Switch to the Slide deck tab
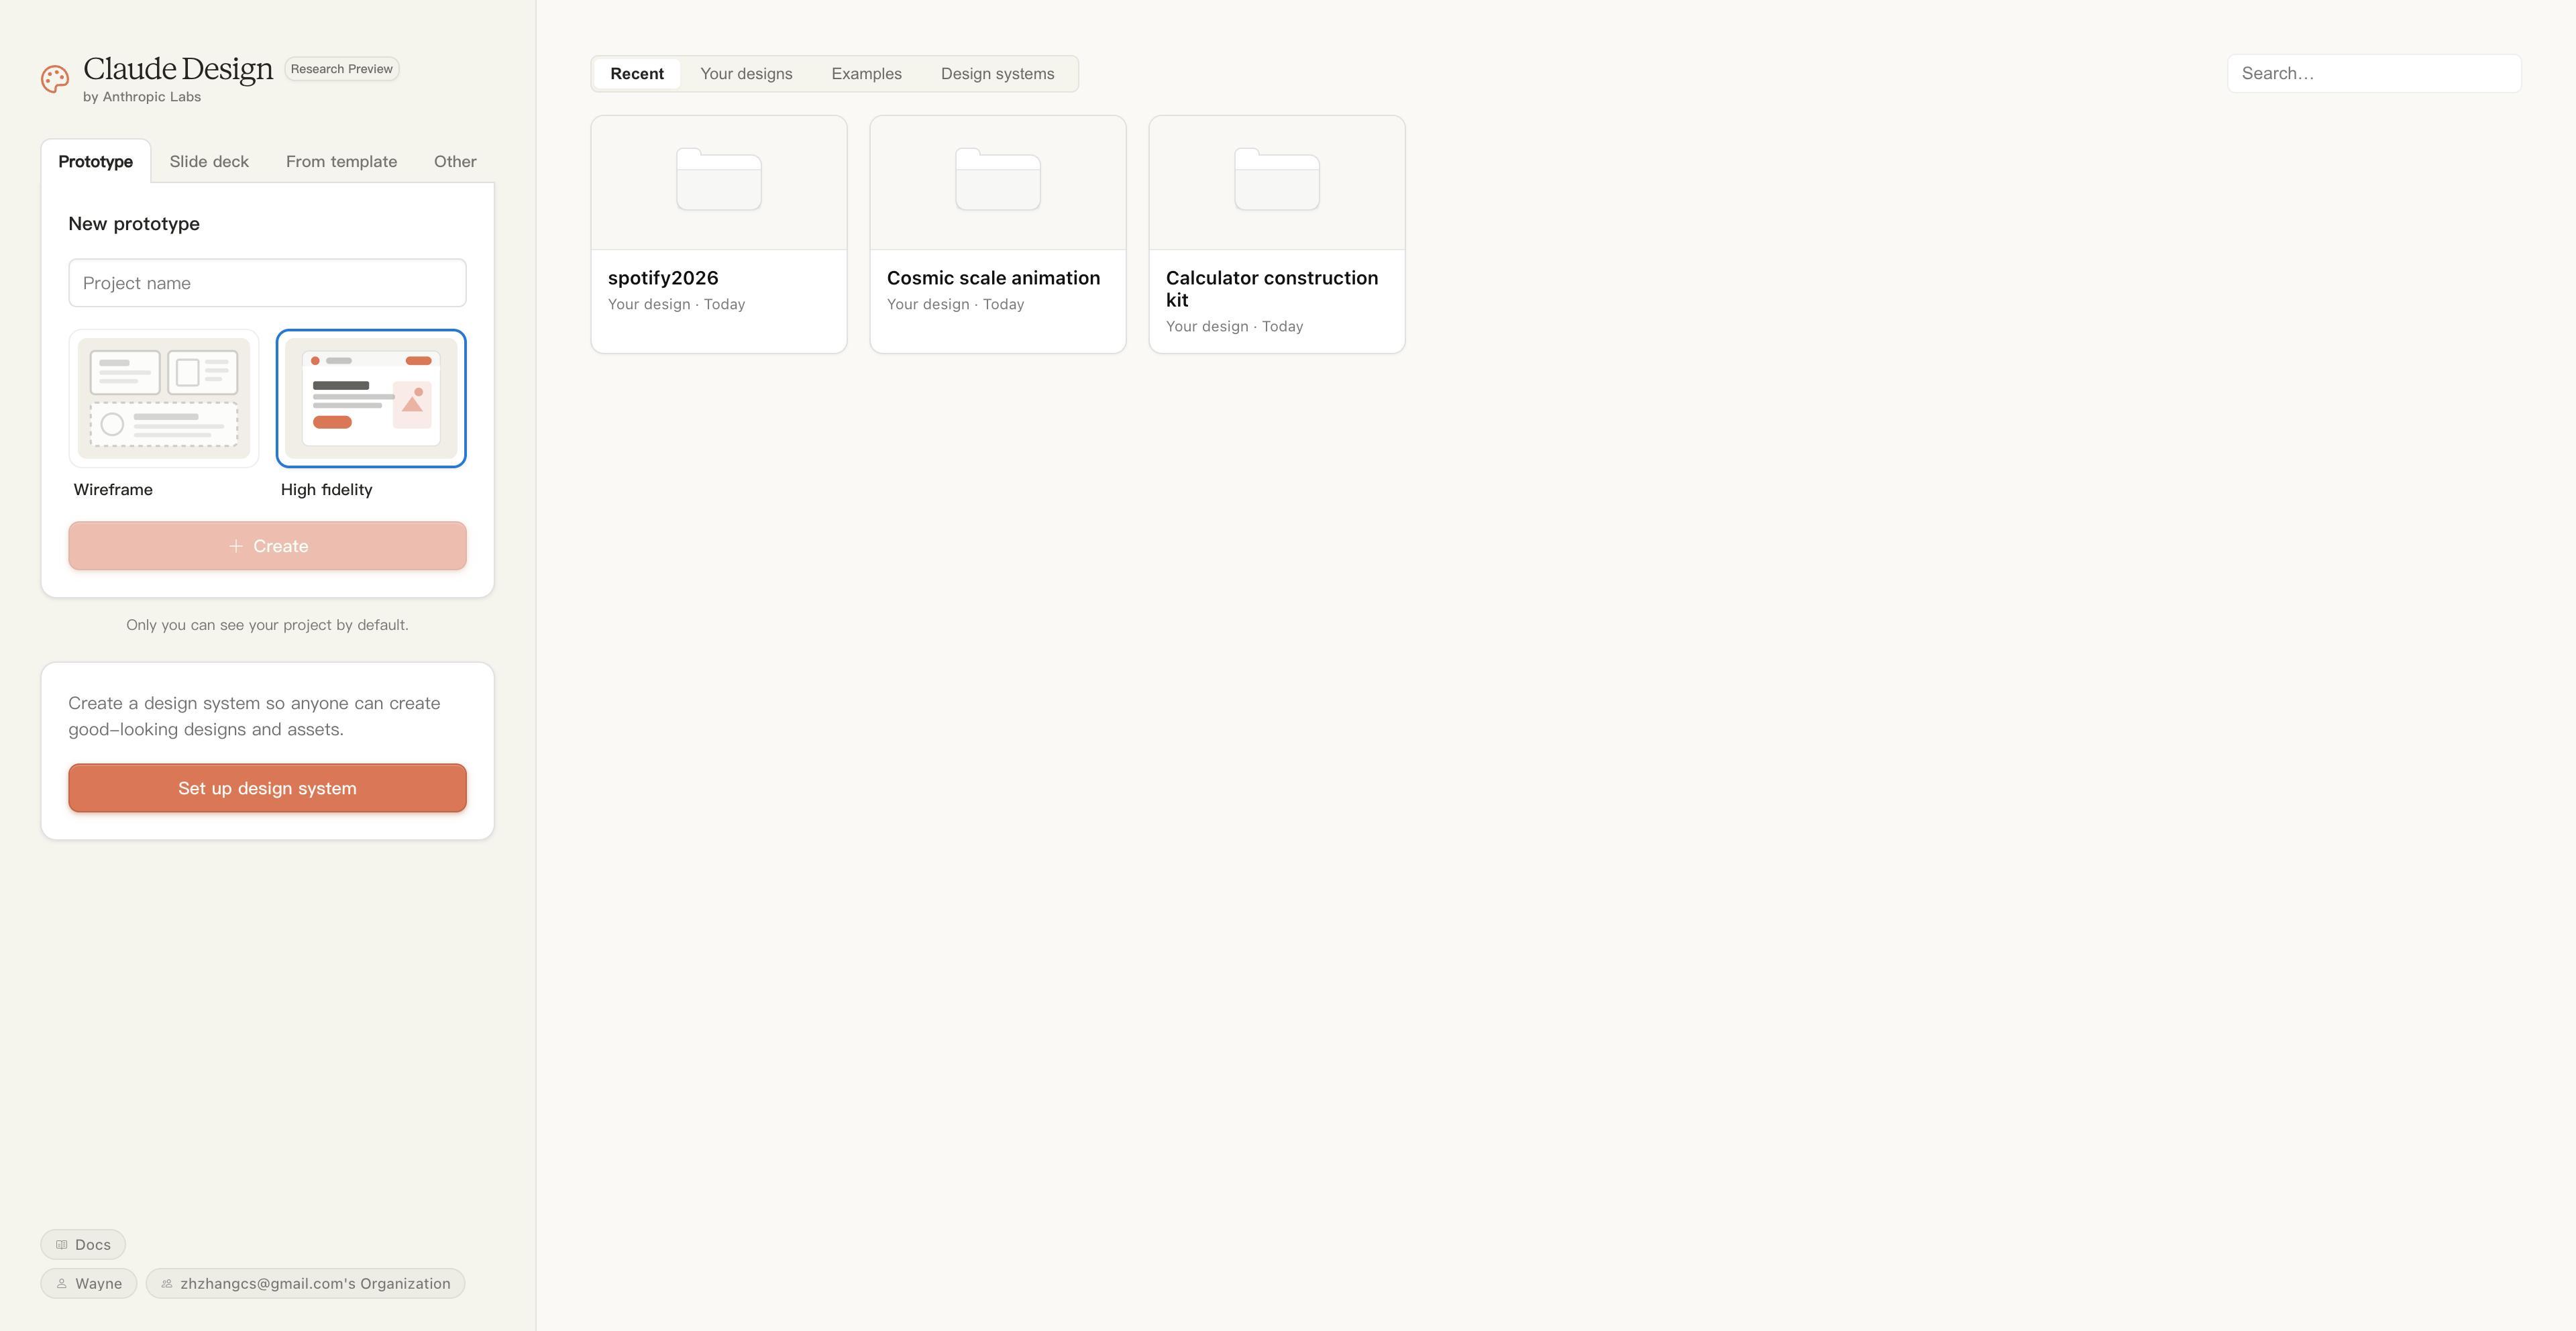The width and height of the screenshot is (2576, 1331). click(209, 162)
